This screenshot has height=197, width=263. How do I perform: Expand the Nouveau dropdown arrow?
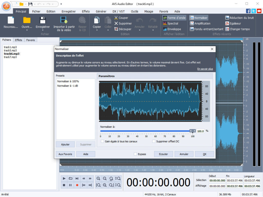coord(10,30)
